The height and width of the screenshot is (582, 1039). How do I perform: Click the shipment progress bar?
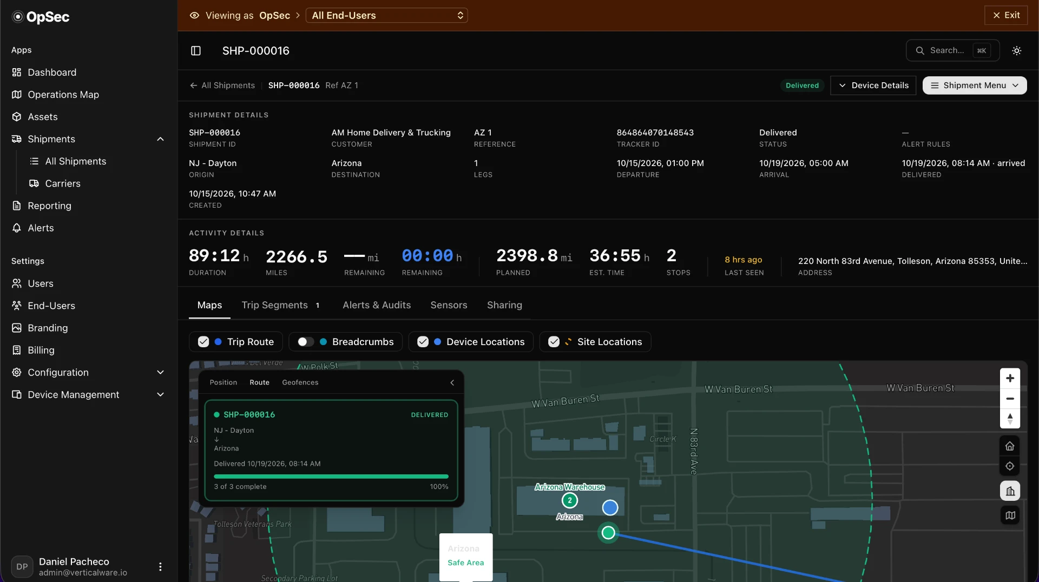[x=331, y=477]
